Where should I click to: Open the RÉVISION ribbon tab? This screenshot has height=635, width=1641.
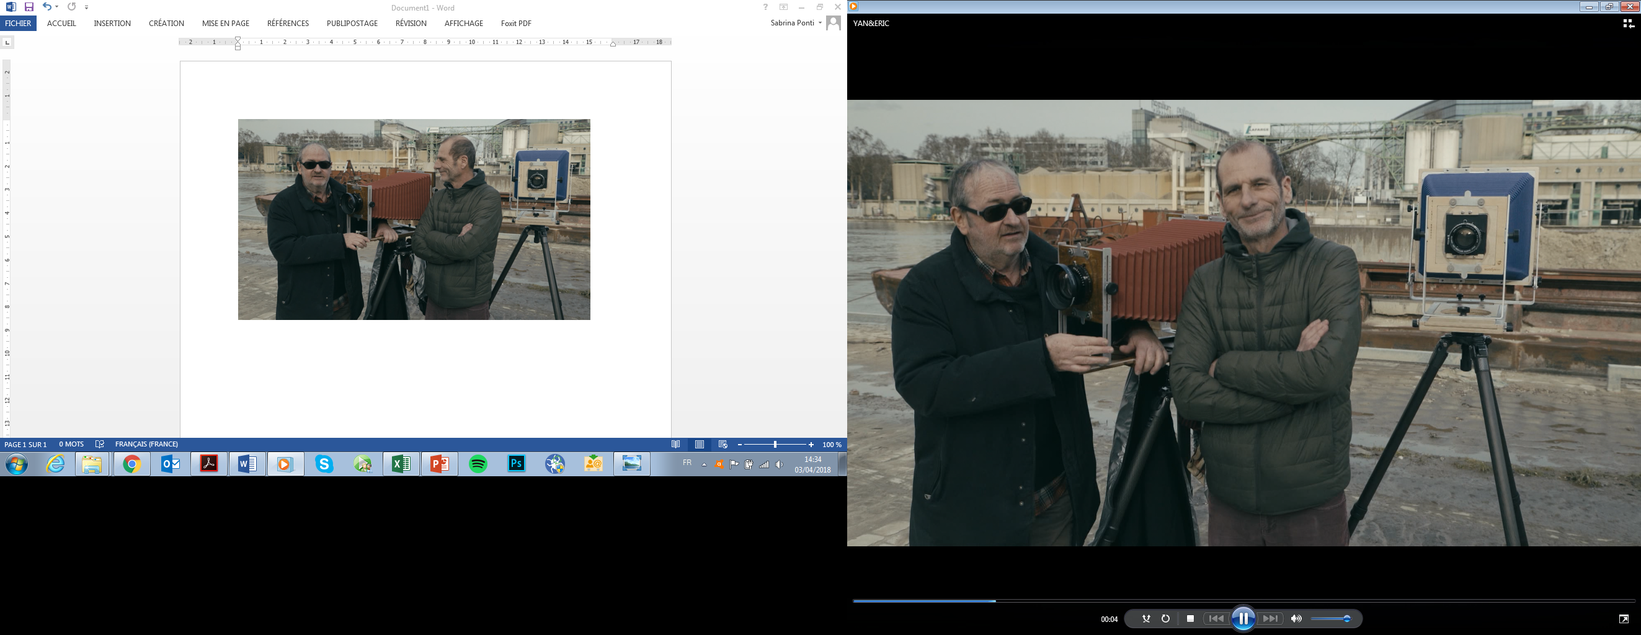(411, 23)
